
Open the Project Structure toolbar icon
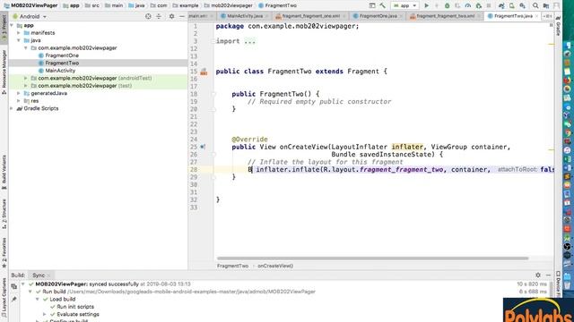[546, 5]
